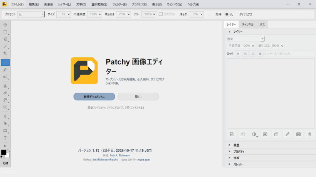
Task: Collapse the レイヤー panel section
Action: coord(229,31)
